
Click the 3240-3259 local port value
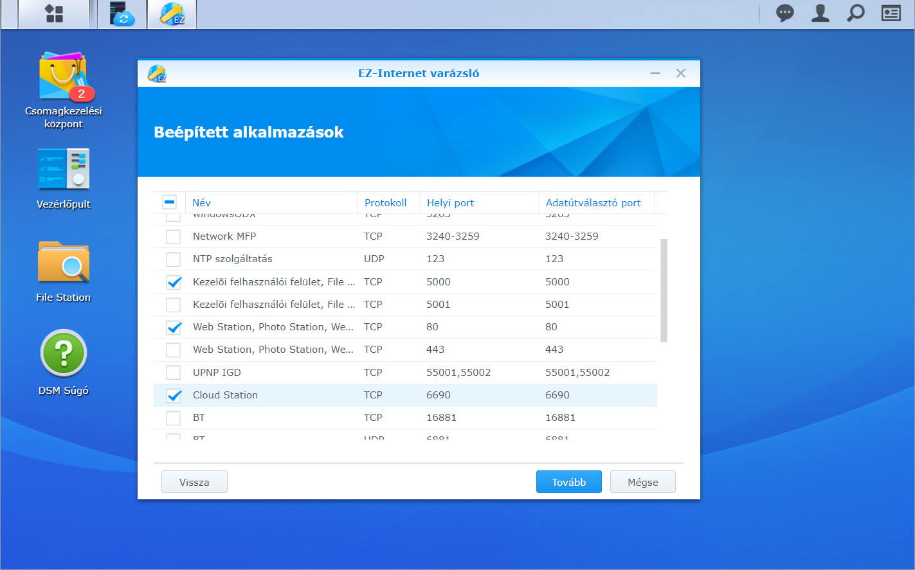(453, 236)
